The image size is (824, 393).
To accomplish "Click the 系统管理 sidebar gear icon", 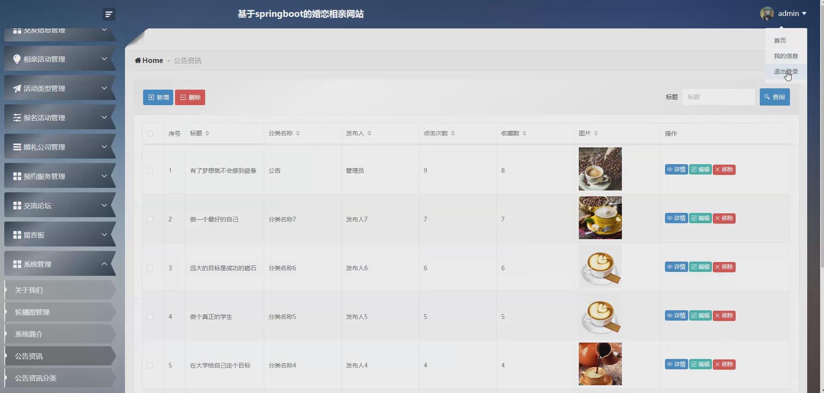I will pyautogui.click(x=17, y=264).
